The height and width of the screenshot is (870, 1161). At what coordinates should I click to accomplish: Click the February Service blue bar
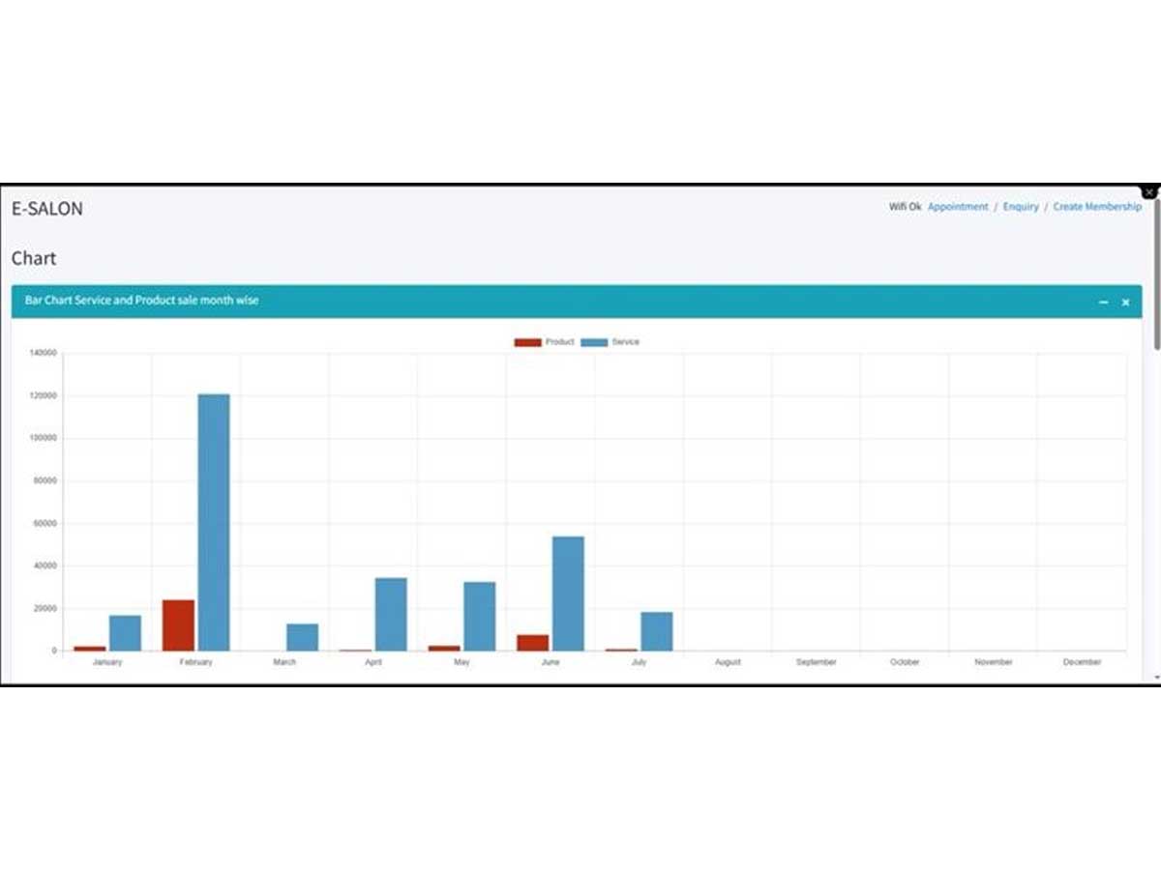(x=214, y=522)
